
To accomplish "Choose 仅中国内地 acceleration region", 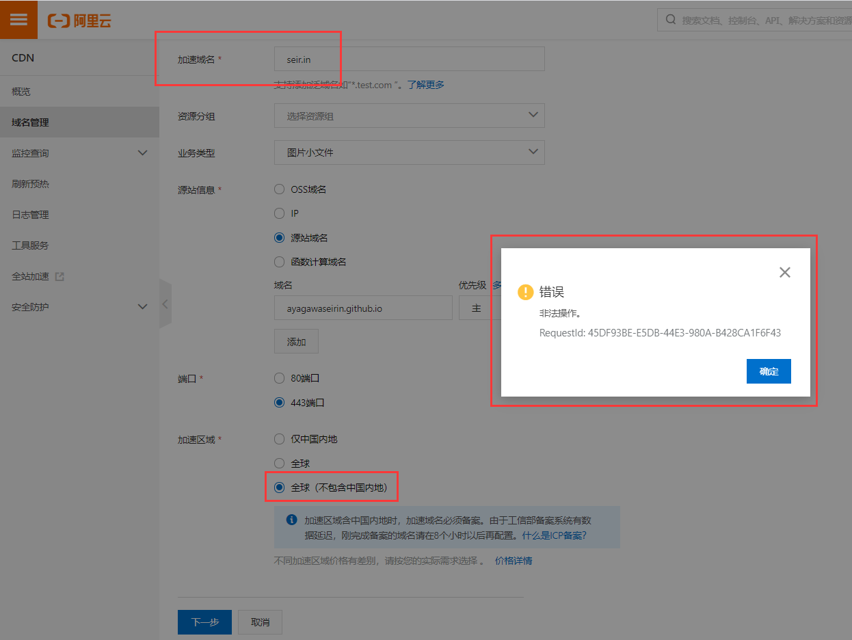I will (x=279, y=439).
